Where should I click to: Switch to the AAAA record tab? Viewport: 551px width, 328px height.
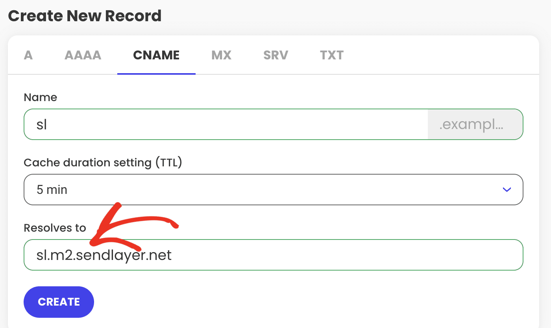pos(83,55)
